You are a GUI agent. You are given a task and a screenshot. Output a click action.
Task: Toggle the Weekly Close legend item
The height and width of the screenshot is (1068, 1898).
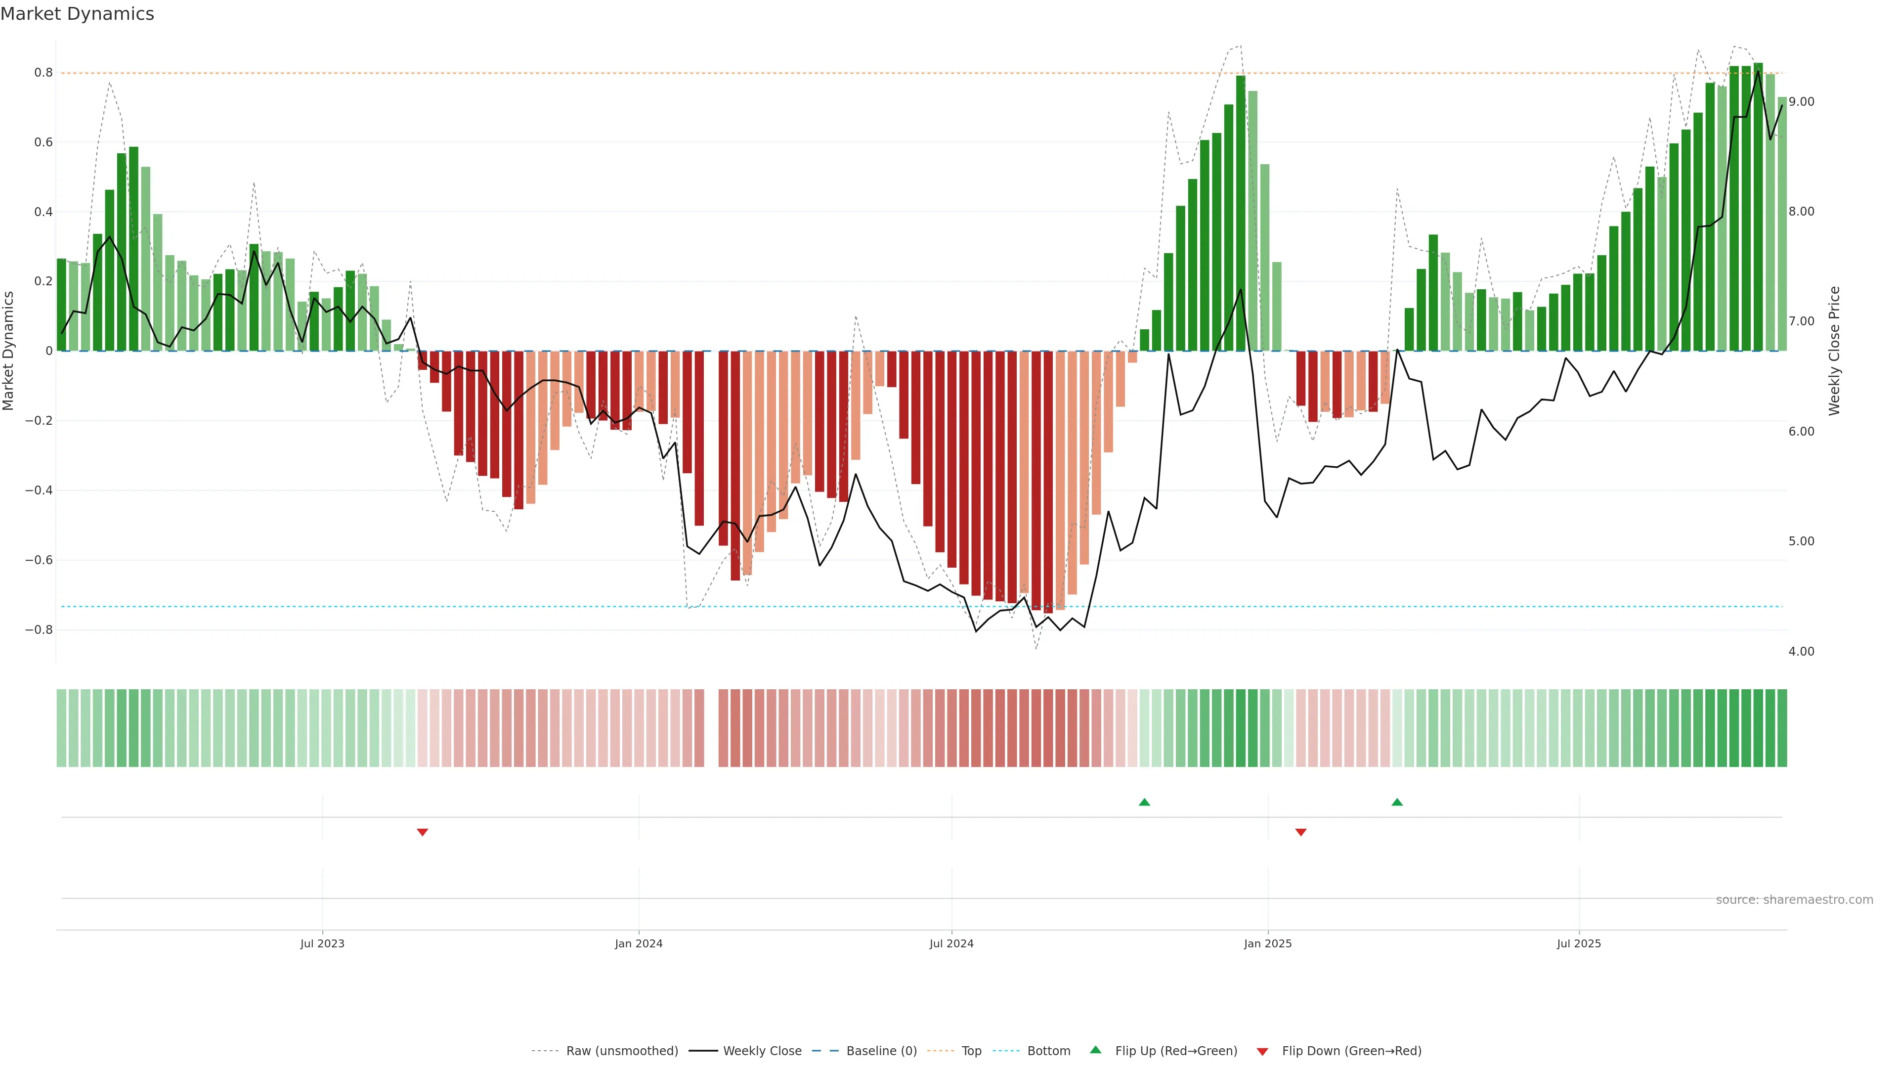762,1050
